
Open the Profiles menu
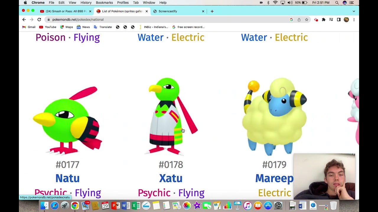coord(123,3)
